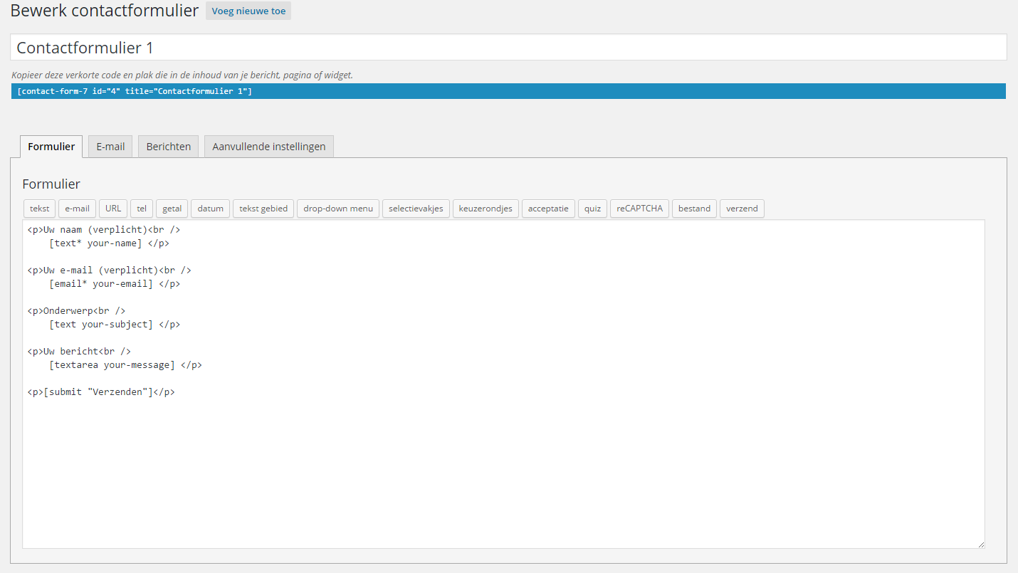
Task: Switch to the E-mail tab
Action: [110, 146]
